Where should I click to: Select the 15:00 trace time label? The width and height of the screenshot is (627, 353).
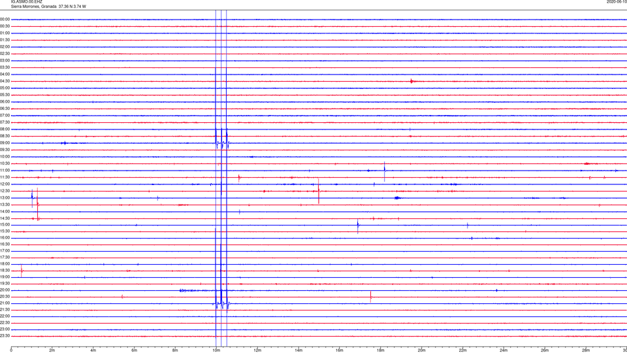click(x=5, y=225)
